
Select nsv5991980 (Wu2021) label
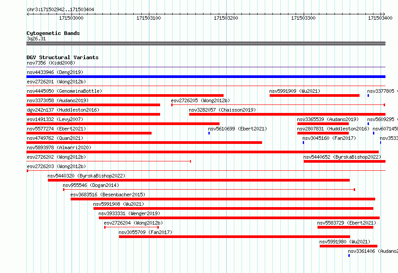pos(345,242)
